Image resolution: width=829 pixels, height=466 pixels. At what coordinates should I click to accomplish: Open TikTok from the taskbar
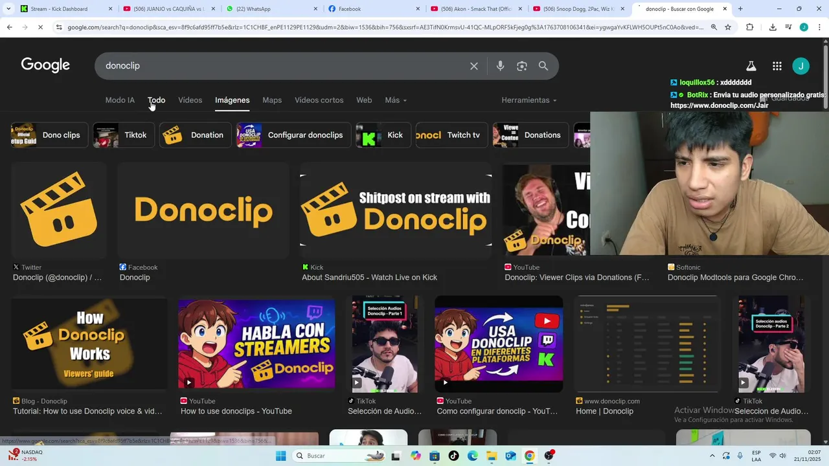click(453, 456)
